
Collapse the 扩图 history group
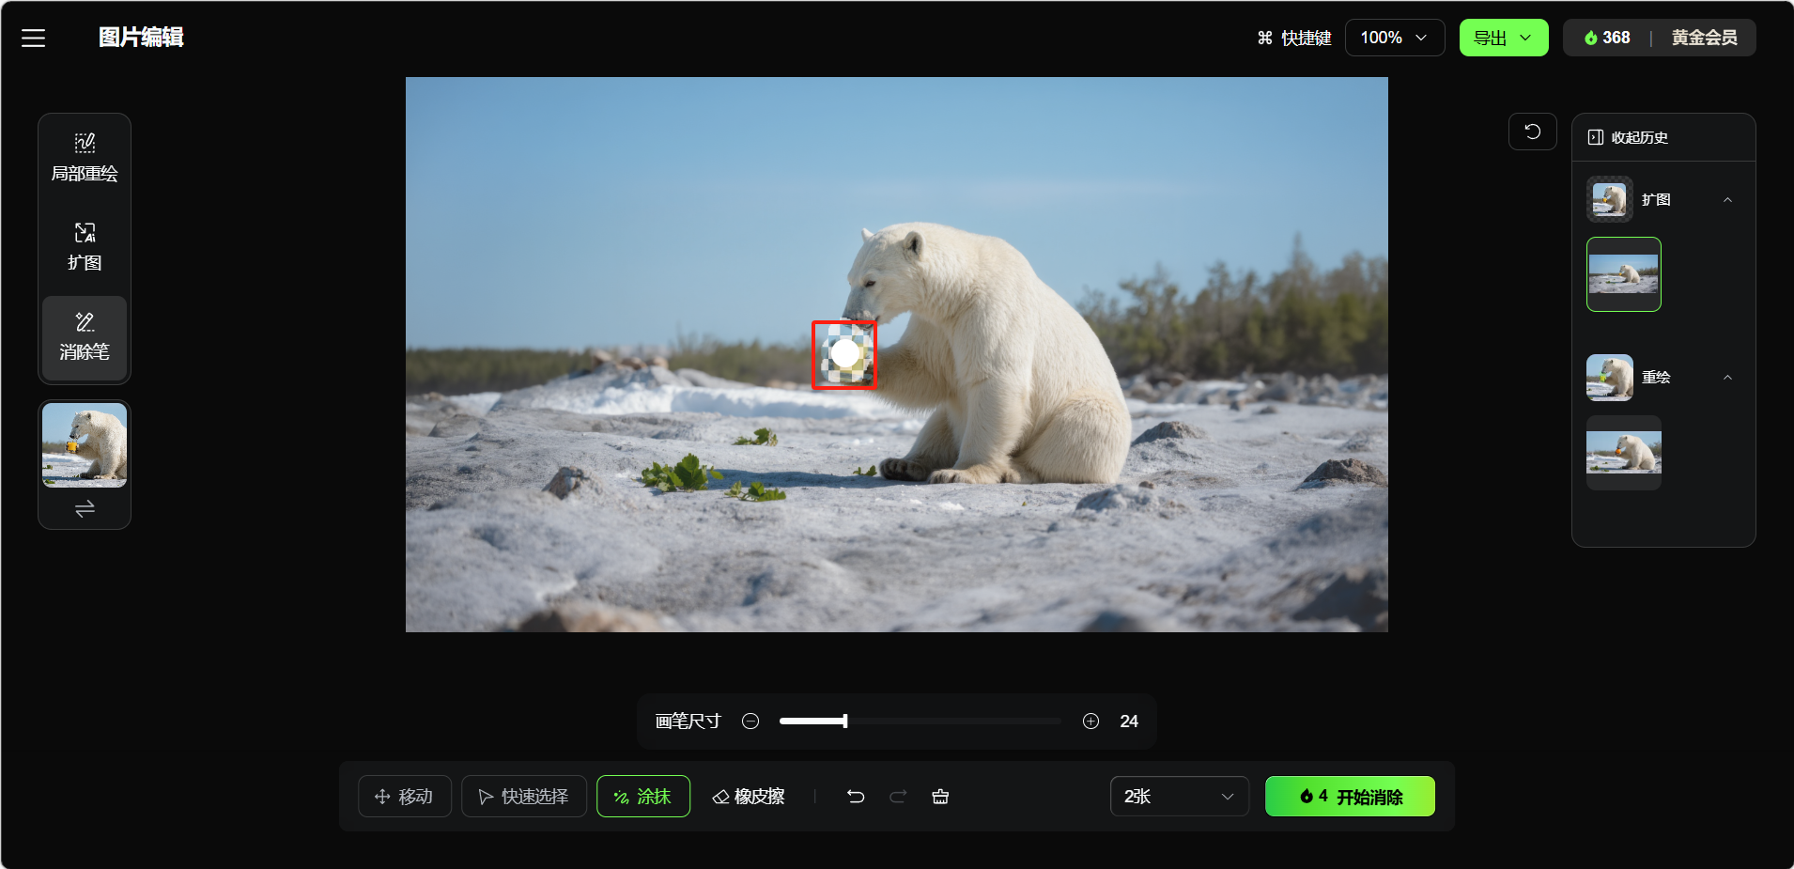tap(1727, 200)
